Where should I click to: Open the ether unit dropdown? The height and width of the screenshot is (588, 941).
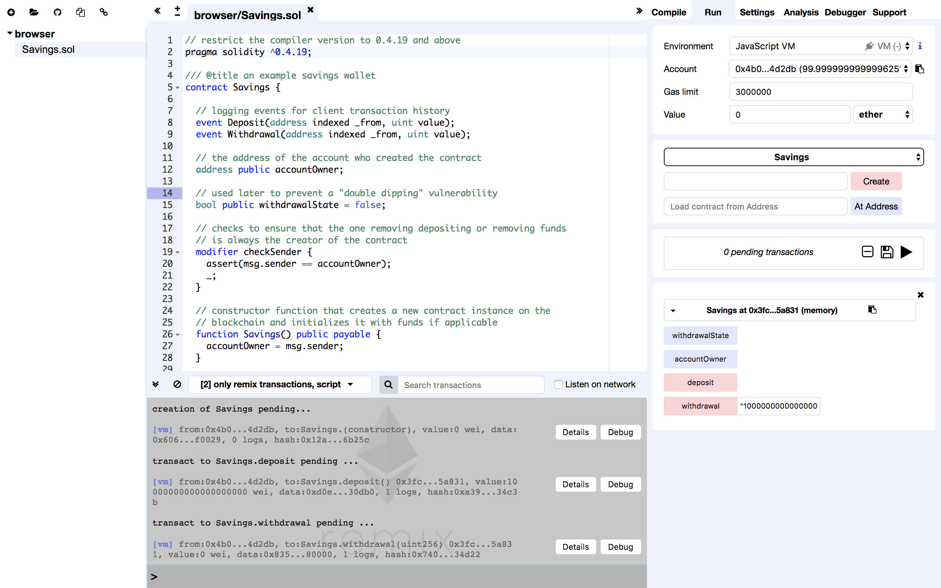click(883, 115)
